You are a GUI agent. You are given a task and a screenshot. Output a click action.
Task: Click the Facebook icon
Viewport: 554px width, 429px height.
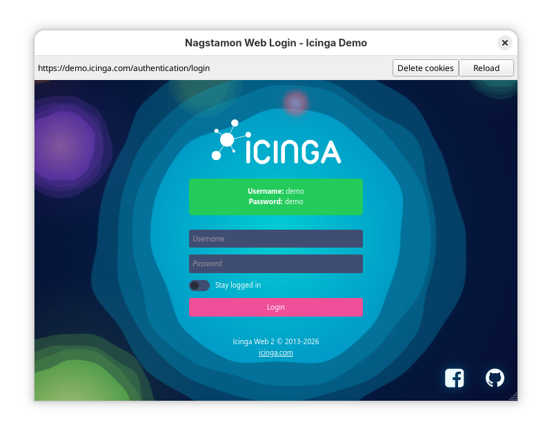point(454,378)
